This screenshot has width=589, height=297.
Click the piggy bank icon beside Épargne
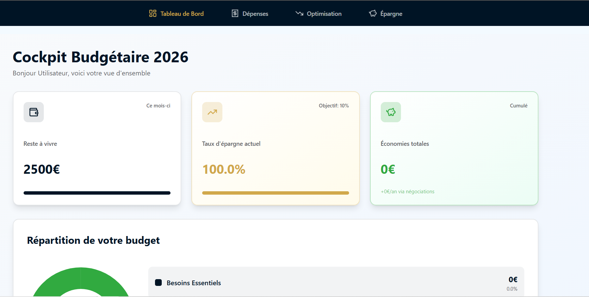373,13
